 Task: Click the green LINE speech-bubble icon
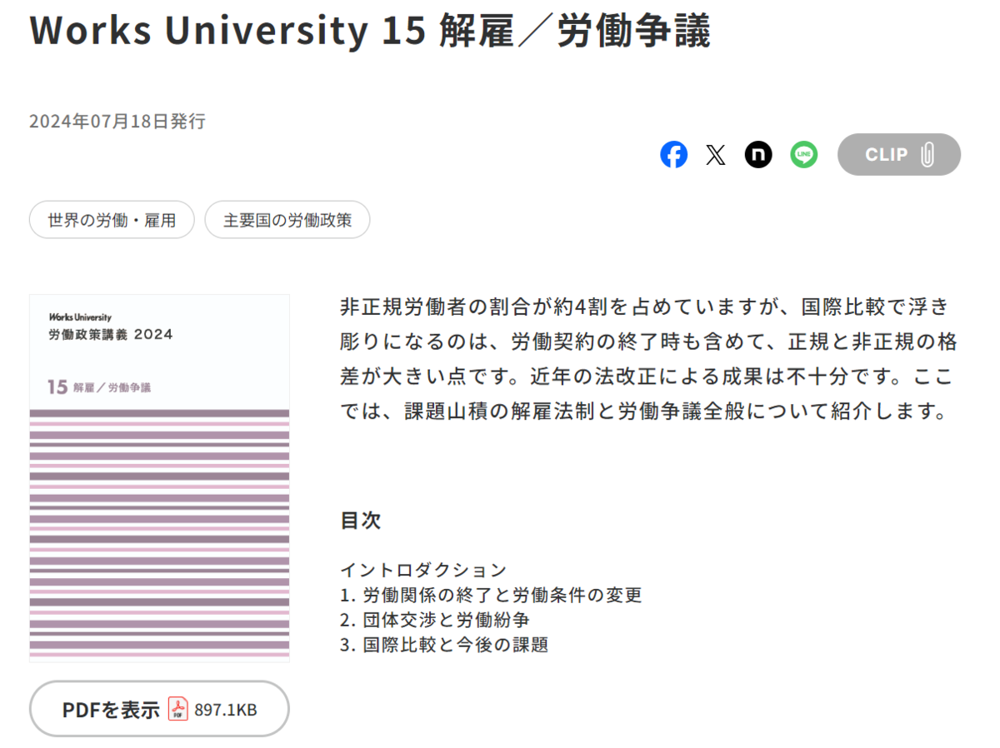802,154
